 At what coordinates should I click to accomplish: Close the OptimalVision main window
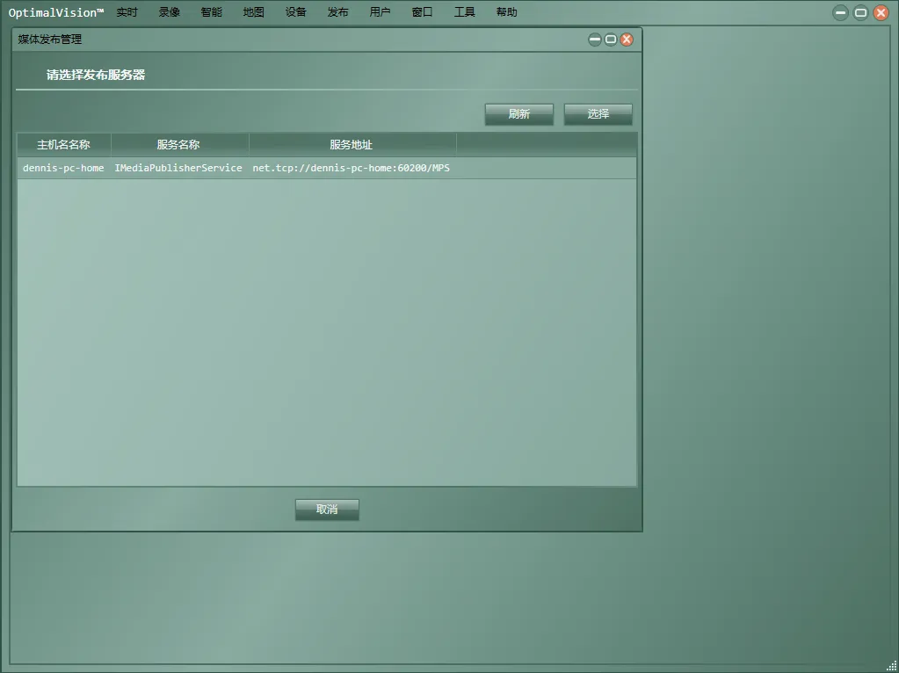click(x=881, y=12)
